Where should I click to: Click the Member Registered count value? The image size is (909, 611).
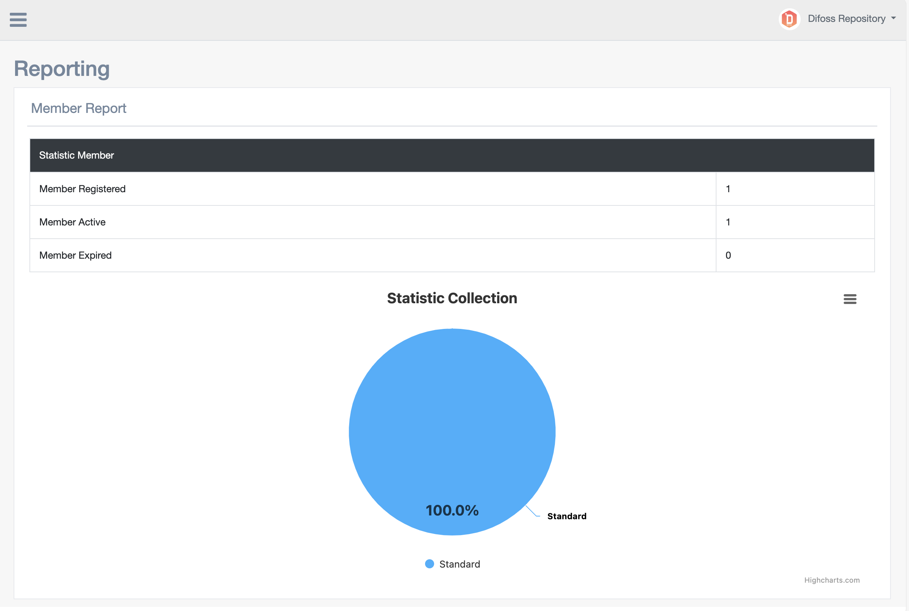click(727, 188)
